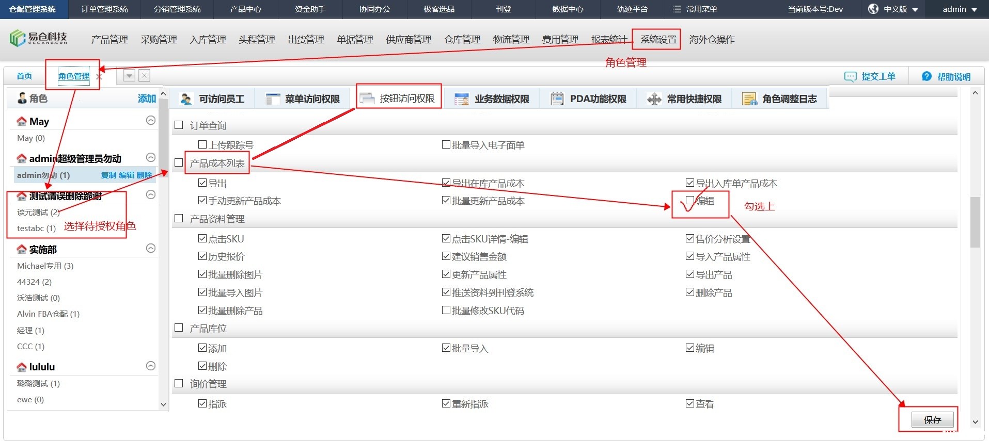The image size is (989, 441).
Task: Click the PDA功能权限 clipboard icon
Action: pyautogui.click(x=557, y=99)
